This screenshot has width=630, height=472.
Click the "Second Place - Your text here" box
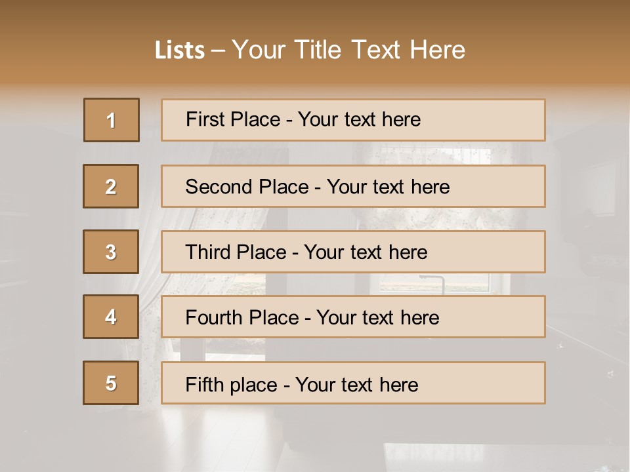tap(353, 186)
